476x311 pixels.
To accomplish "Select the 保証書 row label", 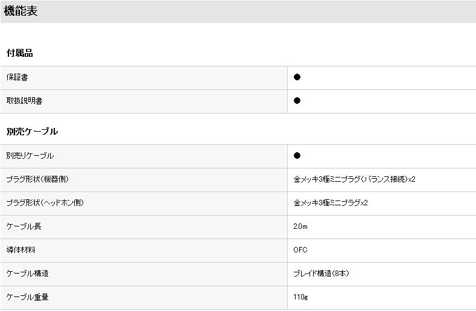I will click(x=17, y=77).
